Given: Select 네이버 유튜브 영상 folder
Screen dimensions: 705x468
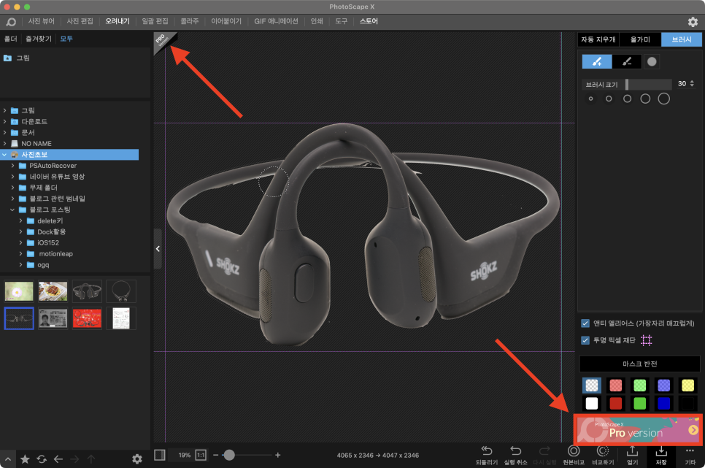Looking at the screenshot, I should pos(57,177).
